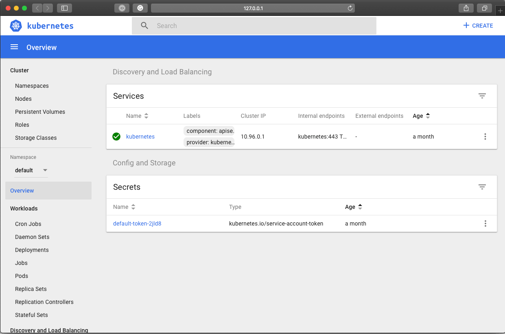Toggle the Safari sidebar button
This screenshot has height=334, width=505.
coord(64,8)
